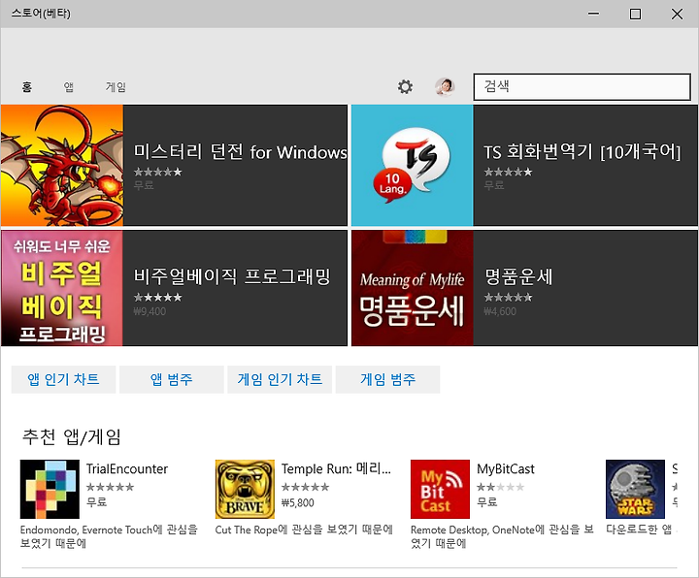Maximize the 스토어(베타) window
This screenshot has width=699, height=578.
click(635, 15)
